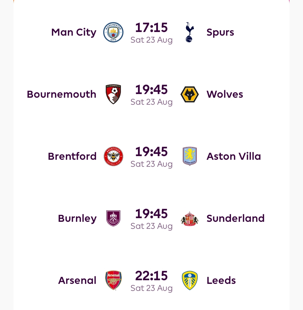Viewport: 303px width, 310px height.
Task: Tap the Sunderland club badge
Action: [x=190, y=218]
